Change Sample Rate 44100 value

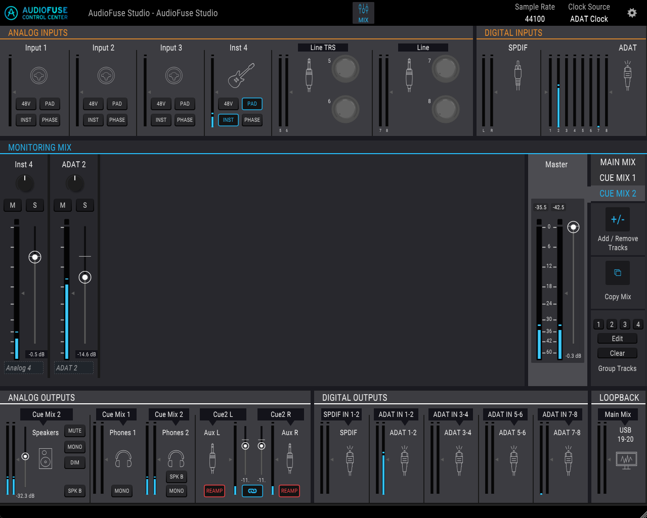tap(535, 19)
